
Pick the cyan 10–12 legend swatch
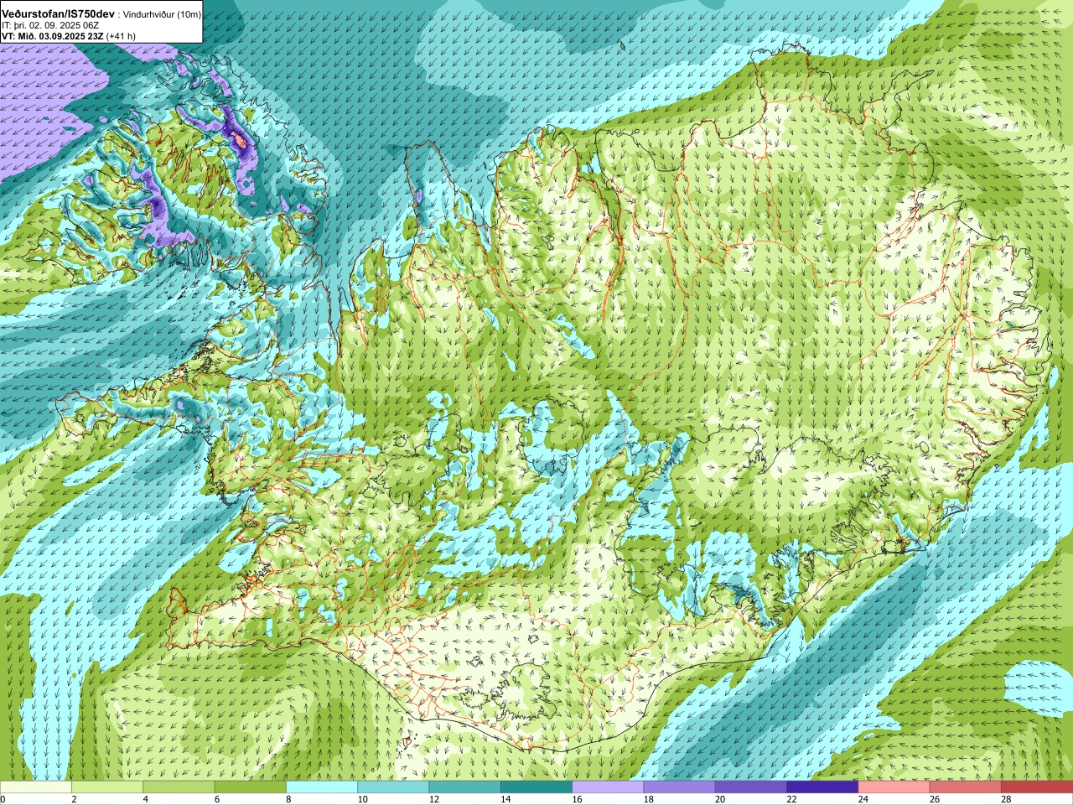click(x=393, y=787)
